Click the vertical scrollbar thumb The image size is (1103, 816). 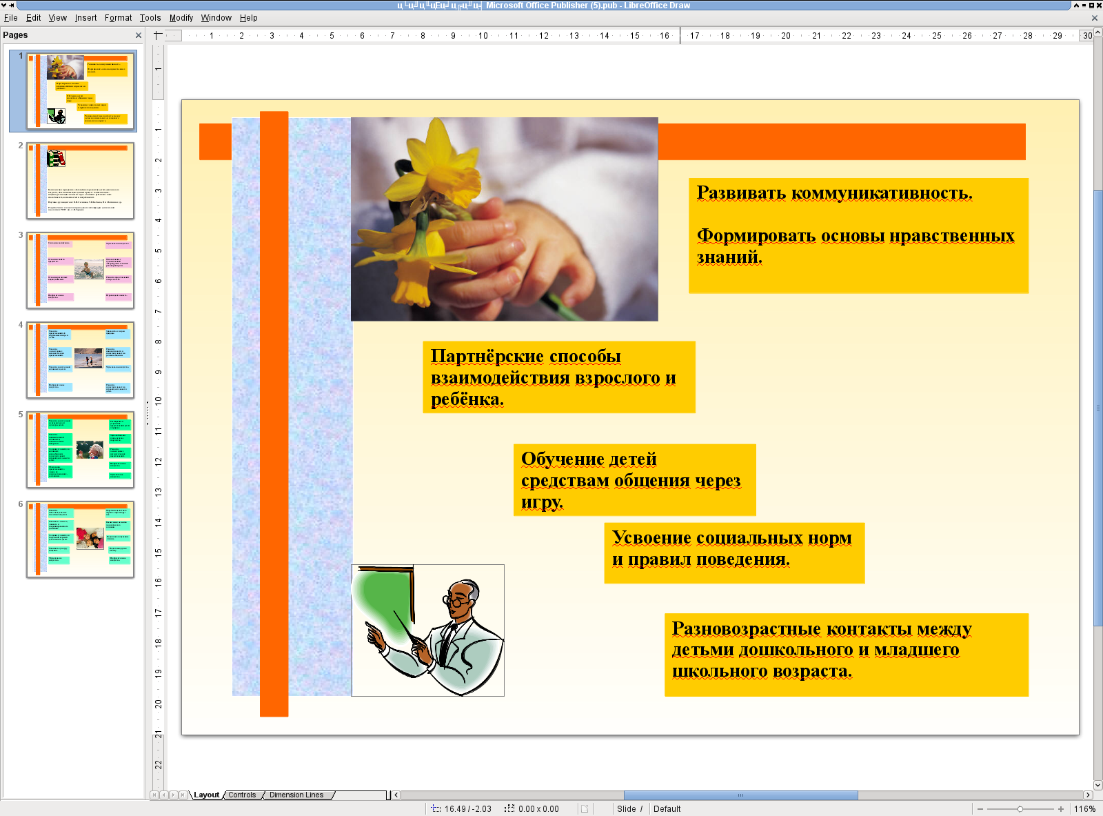coord(1097,407)
